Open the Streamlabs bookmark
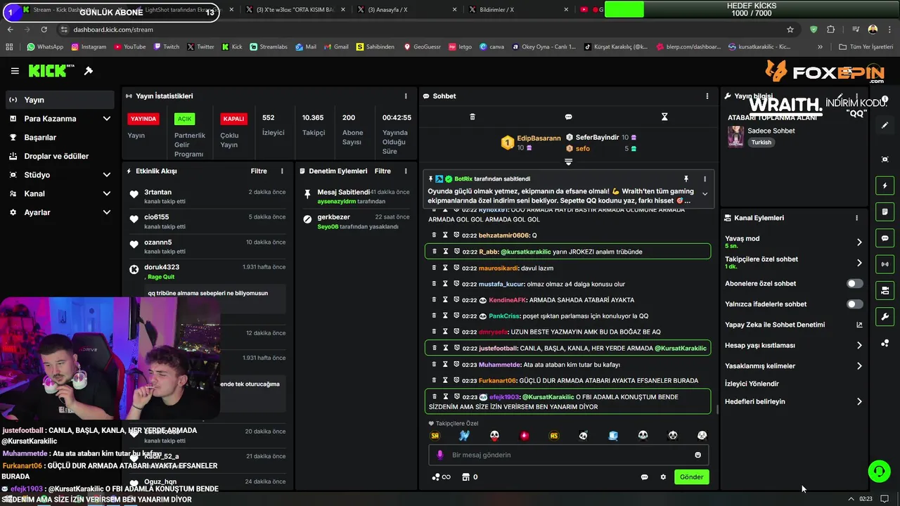The width and height of the screenshot is (900, 506). click(x=268, y=47)
